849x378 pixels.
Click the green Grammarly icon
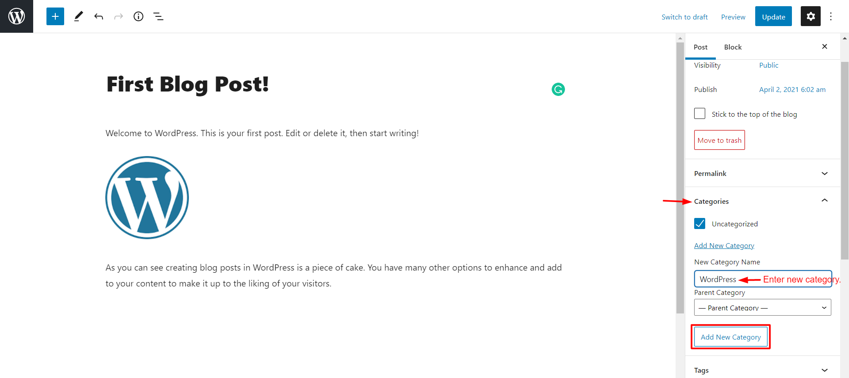point(558,89)
